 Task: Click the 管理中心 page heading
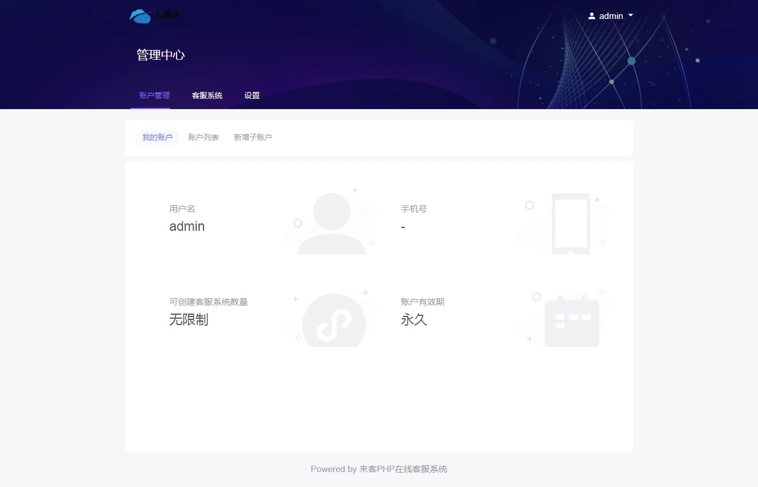160,55
